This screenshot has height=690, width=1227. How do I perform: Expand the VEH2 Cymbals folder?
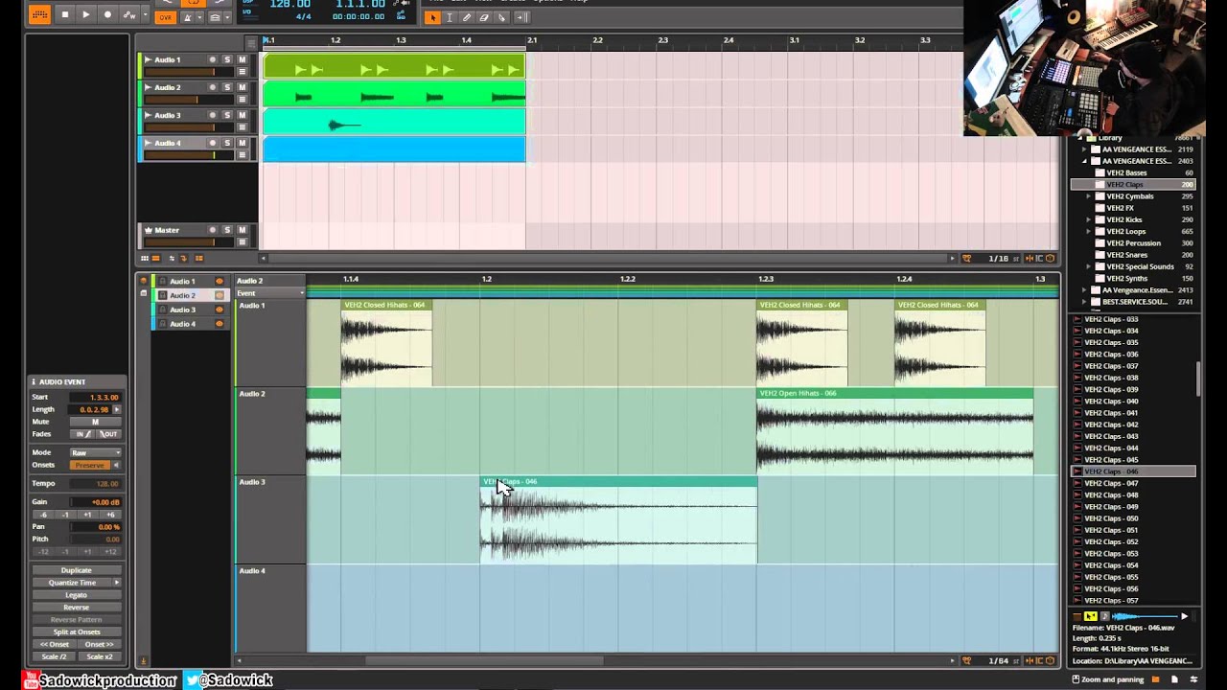pos(1089,196)
